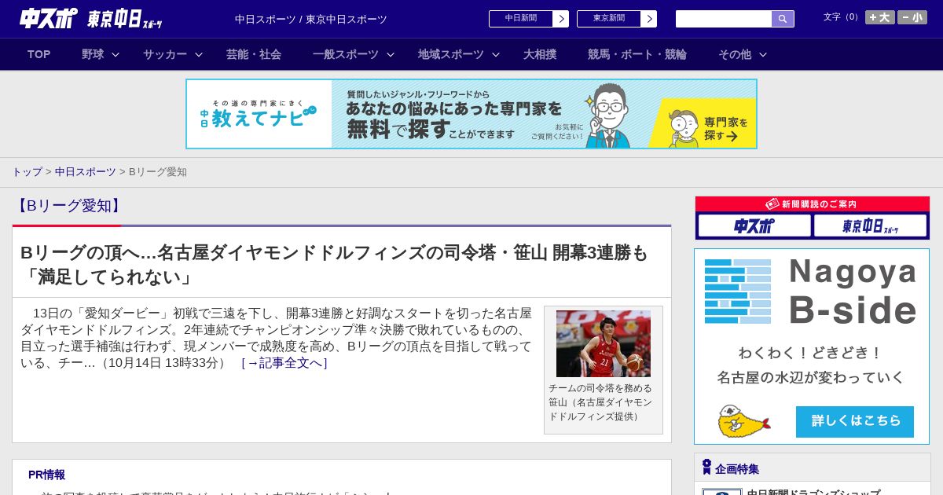Open the 東京新聞 link button

(608, 19)
